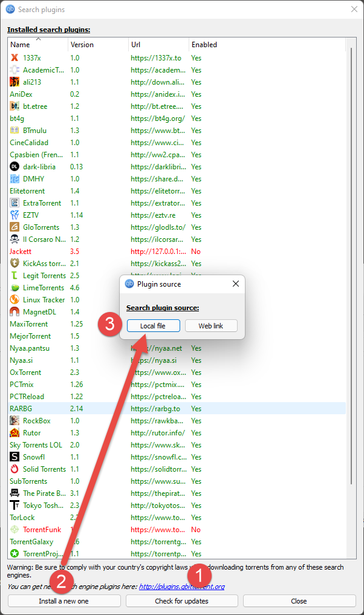Select the TorrentFunk plugin icon

click(x=15, y=530)
